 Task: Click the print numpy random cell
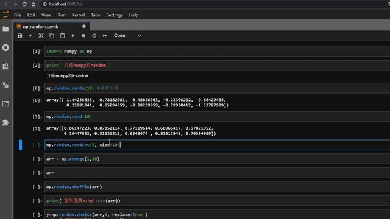pos(217,66)
